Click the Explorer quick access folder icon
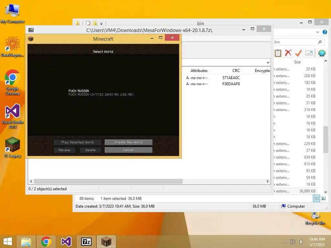331x248 pixels. pos(78,23)
